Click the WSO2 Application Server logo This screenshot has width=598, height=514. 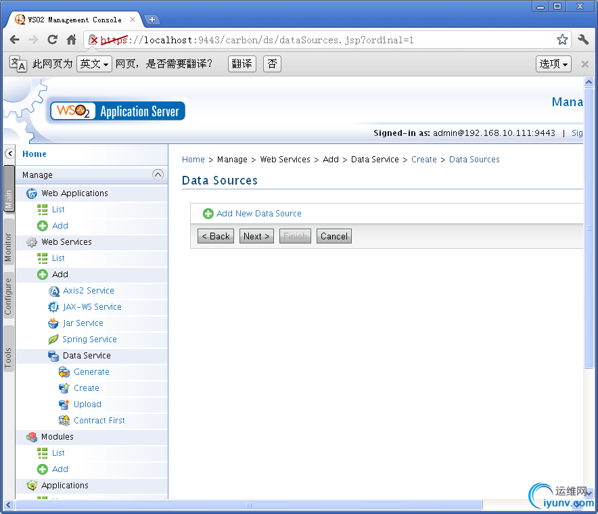pos(118,111)
